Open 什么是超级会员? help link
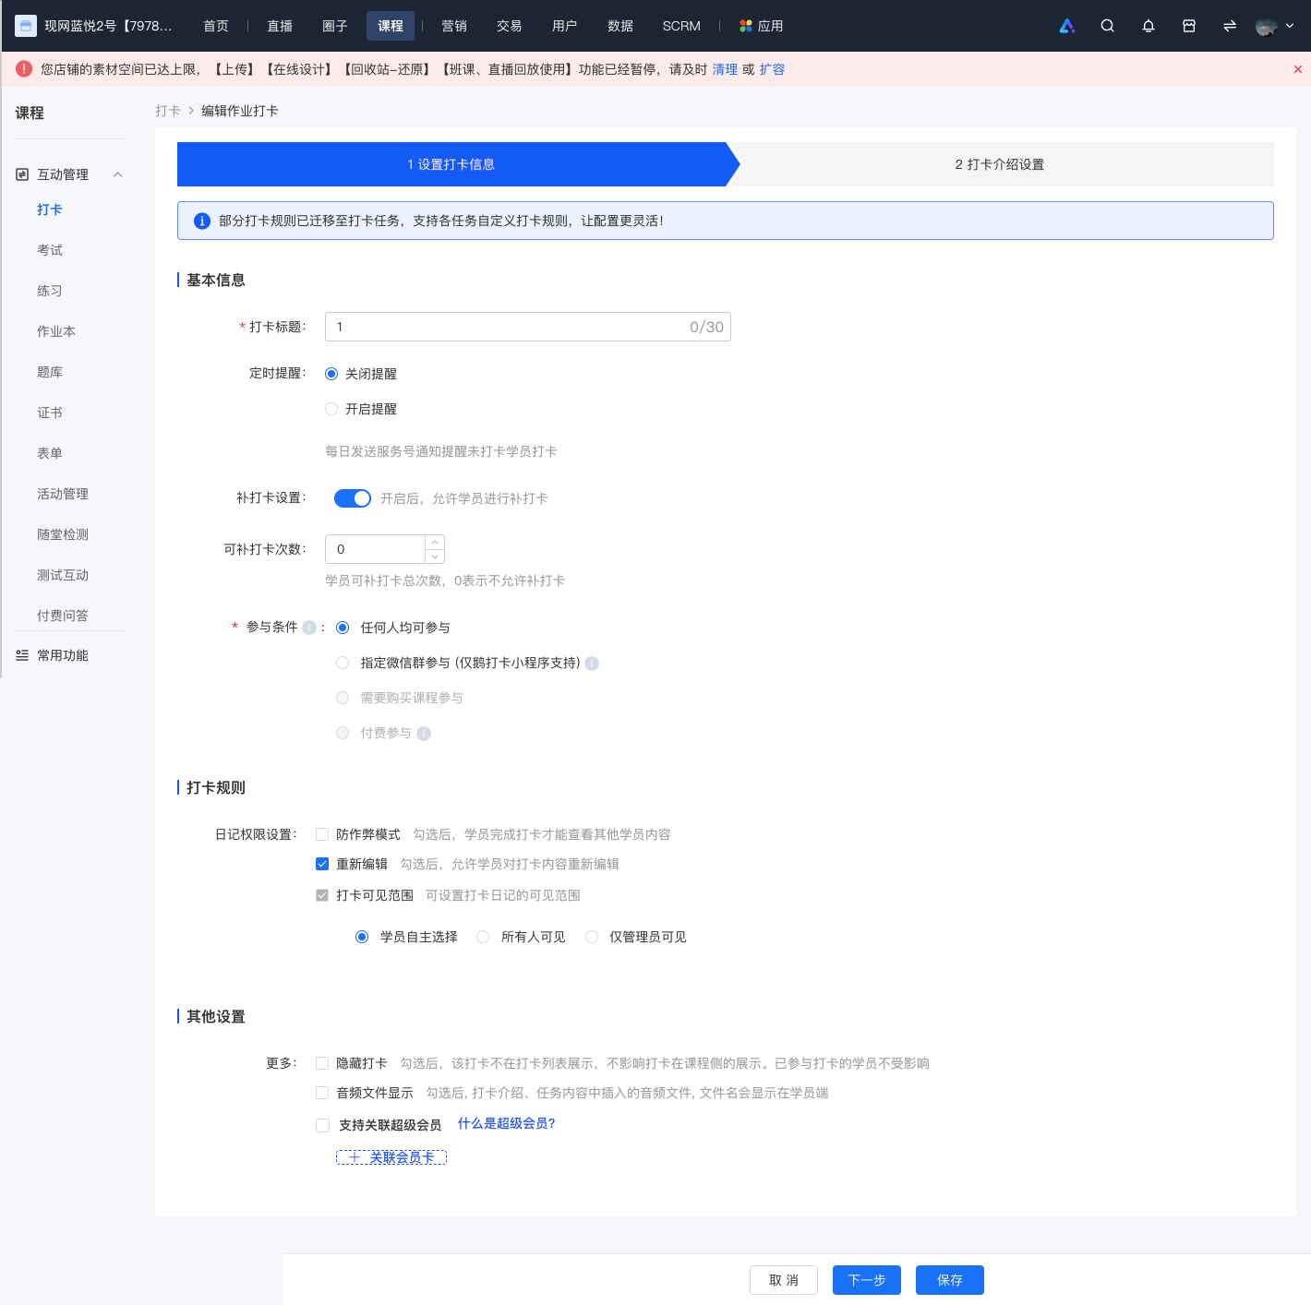Viewport: 1311px width, 1305px height. tap(507, 1123)
